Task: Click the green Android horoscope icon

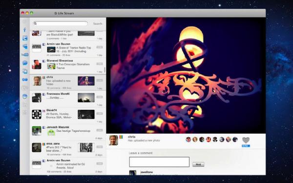Action: coord(51,132)
